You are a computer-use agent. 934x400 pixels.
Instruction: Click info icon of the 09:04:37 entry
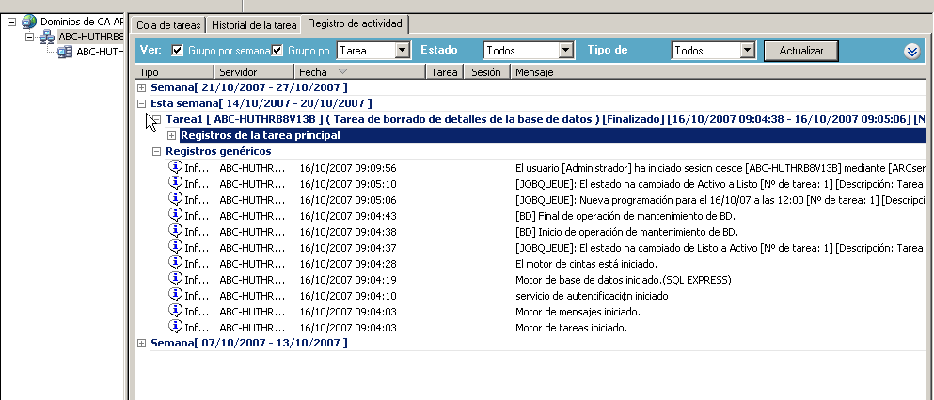point(175,247)
